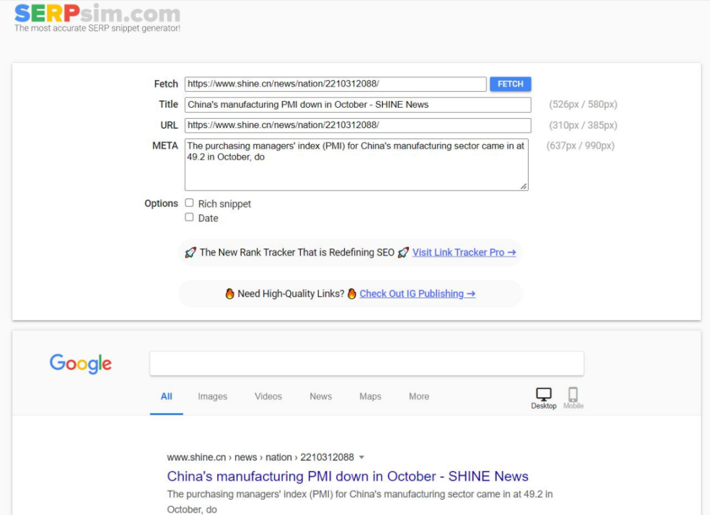Image resolution: width=710 pixels, height=515 pixels.
Task: Click the Google search box
Action: point(366,363)
